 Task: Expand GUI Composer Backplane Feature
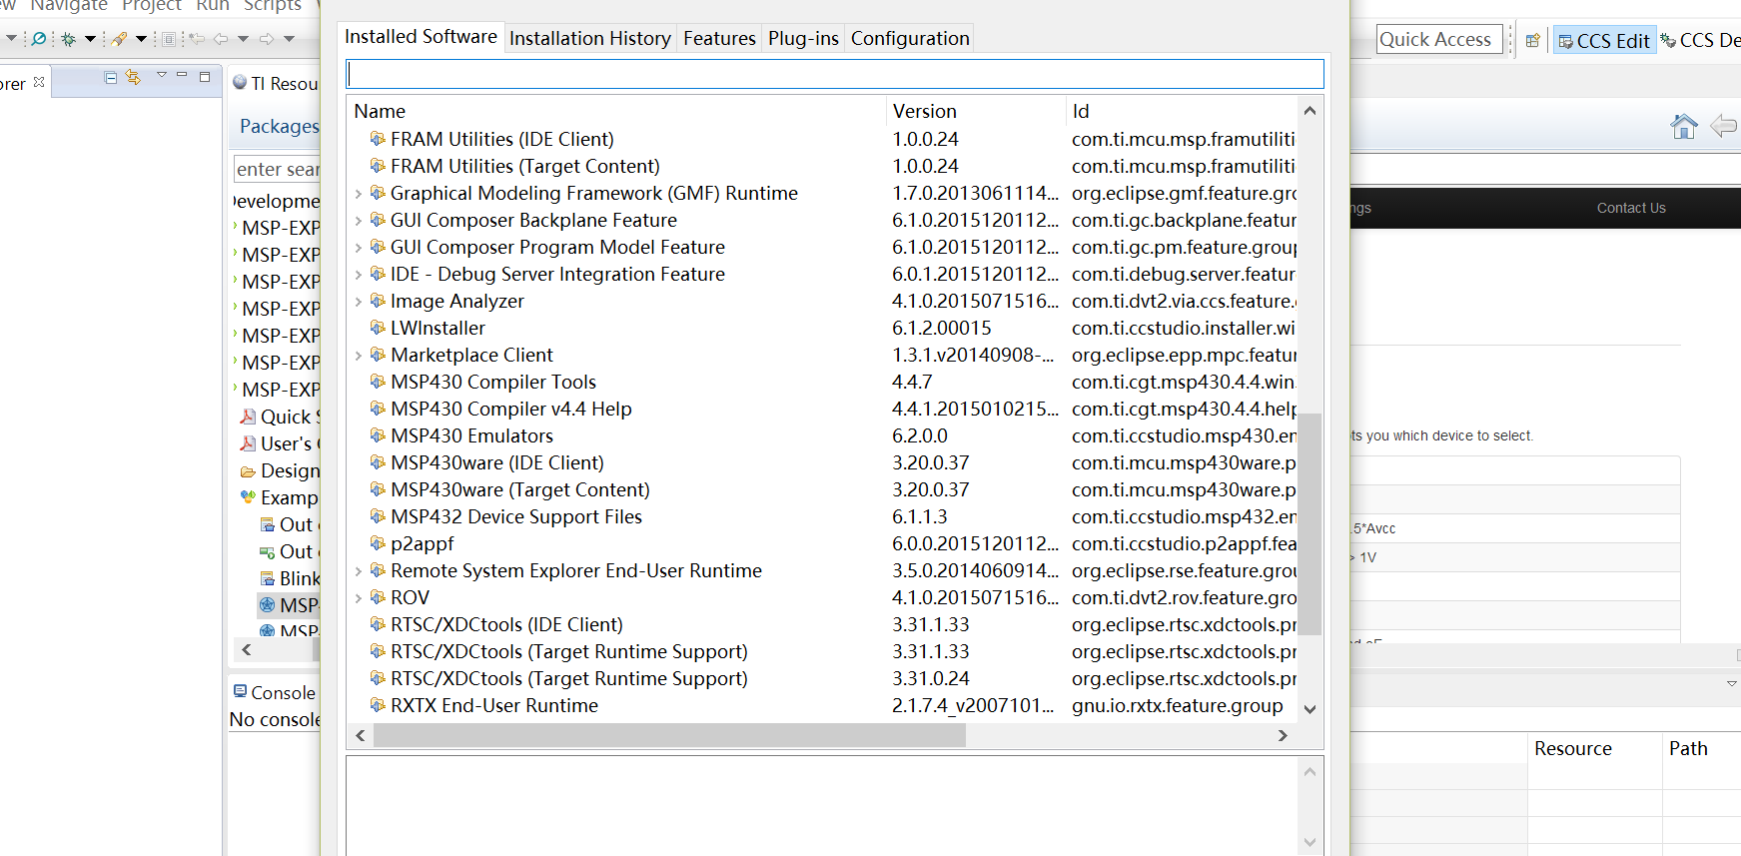point(359,220)
